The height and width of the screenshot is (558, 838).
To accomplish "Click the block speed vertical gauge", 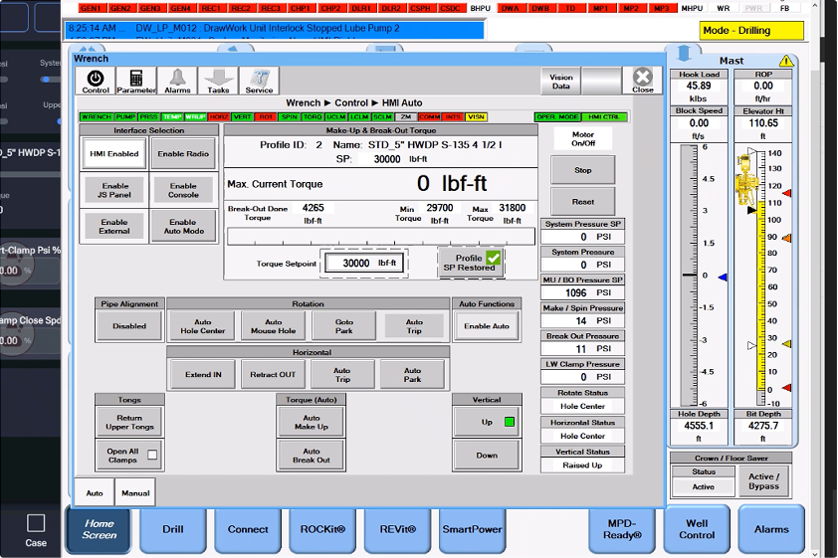I will [689, 276].
